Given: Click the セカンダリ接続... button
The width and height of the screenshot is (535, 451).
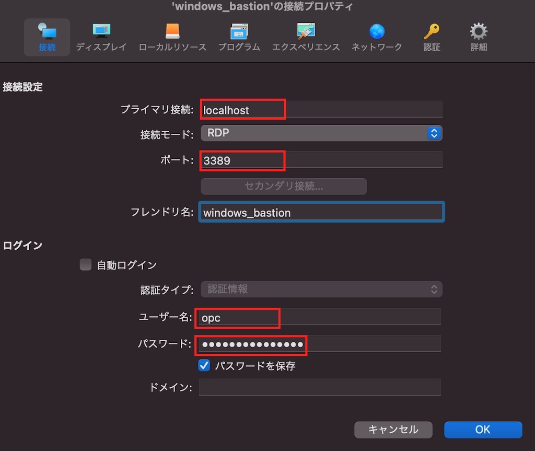Looking at the screenshot, I should point(284,186).
